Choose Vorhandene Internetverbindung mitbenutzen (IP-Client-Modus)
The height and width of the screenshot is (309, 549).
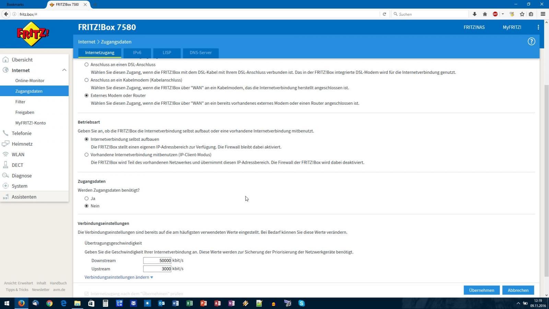click(86, 154)
